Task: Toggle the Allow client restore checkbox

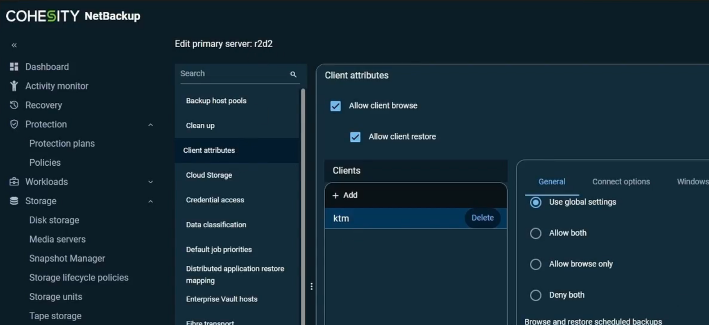Action: 355,137
